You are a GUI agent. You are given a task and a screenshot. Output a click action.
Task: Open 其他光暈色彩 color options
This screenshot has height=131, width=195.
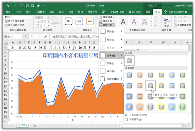pyautogui.click(x=138, y=115)
